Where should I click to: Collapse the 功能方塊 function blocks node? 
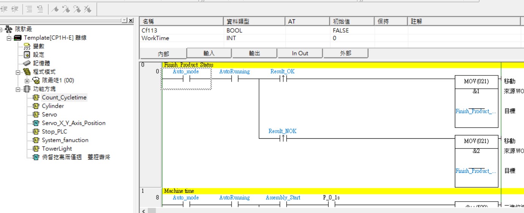[x=18, y=89]
